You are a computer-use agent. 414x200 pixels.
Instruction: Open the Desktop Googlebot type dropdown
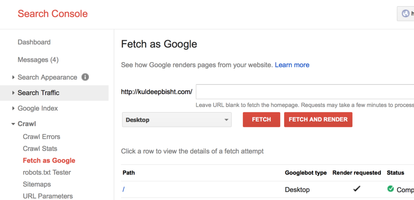click(177, 120)
